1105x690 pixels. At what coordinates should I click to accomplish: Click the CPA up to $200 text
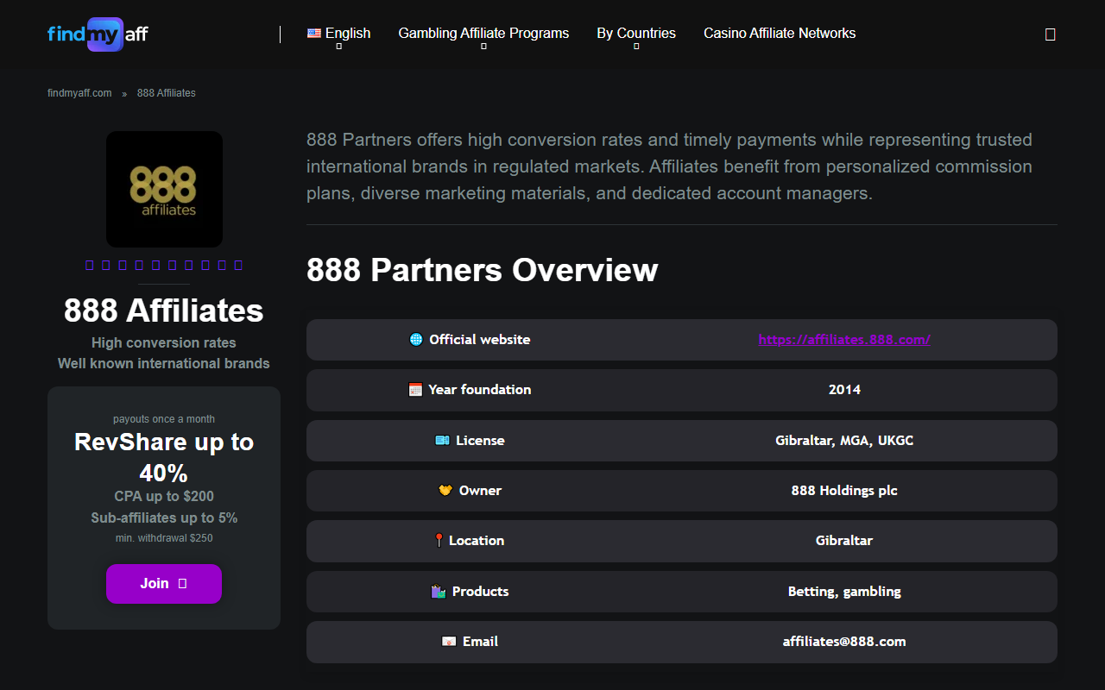point(164,497)
